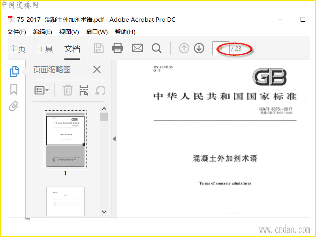Click the delete pages trash icon

point(68,90)
